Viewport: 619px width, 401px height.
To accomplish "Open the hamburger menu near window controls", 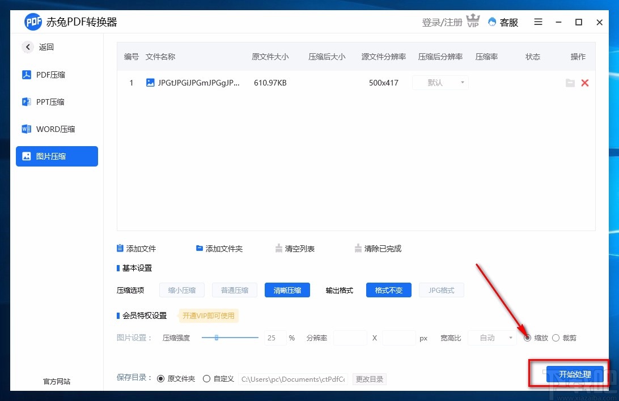I will coord(538,22).
